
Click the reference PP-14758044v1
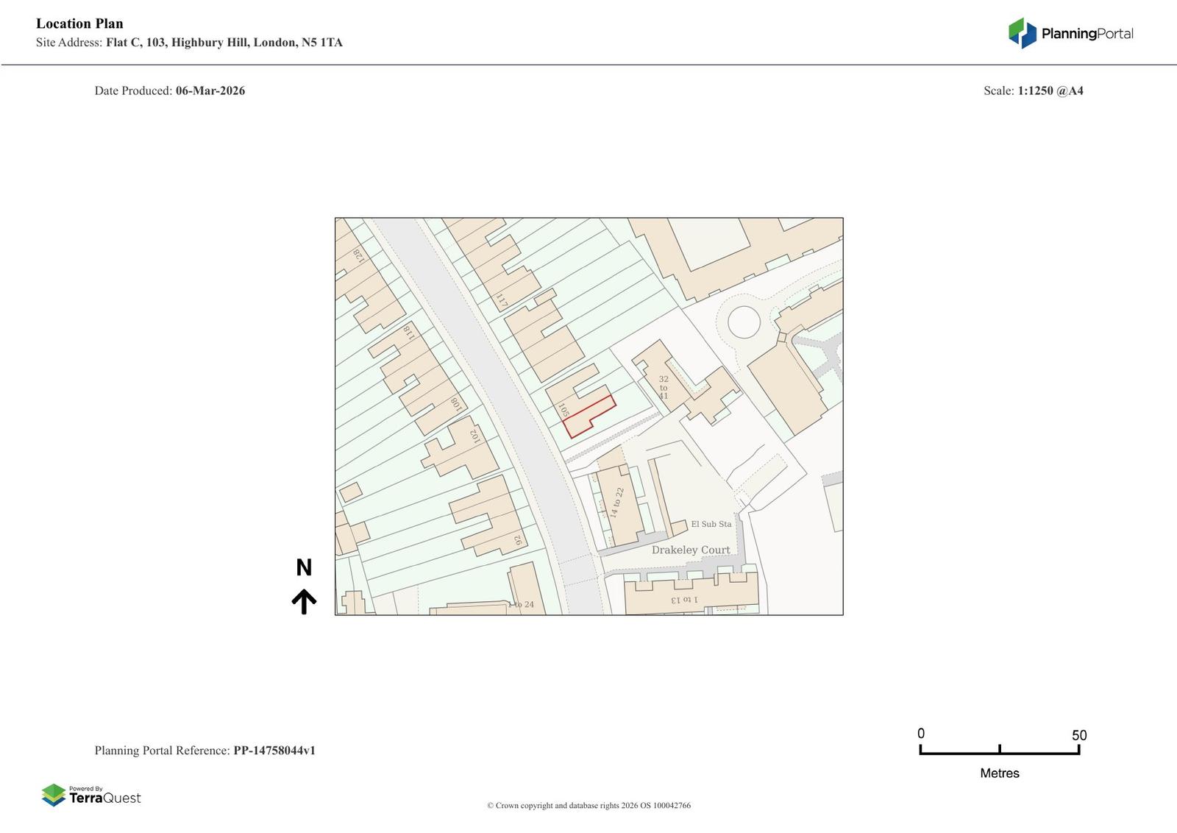[x=274, y=751]
